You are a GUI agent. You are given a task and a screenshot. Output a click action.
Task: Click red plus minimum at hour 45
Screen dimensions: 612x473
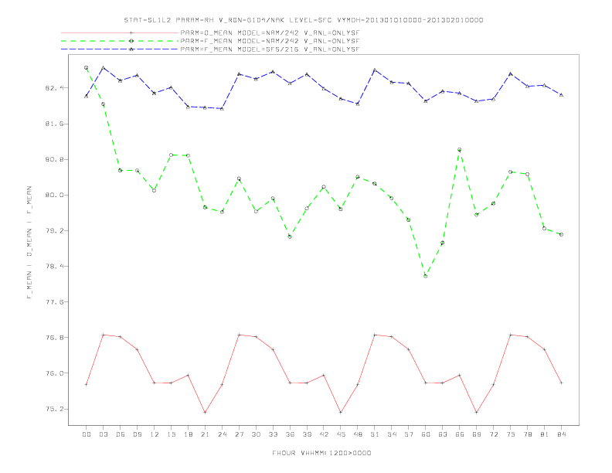click(341, 412)
